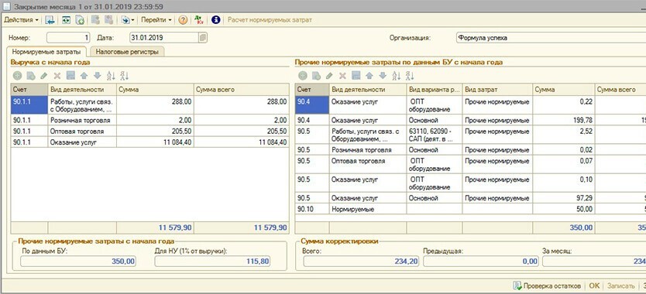Screen dimensions: 646x294
Task: Click the find-in-list icon after Действия
Action: pyautogui.click(x=50, y=20)
